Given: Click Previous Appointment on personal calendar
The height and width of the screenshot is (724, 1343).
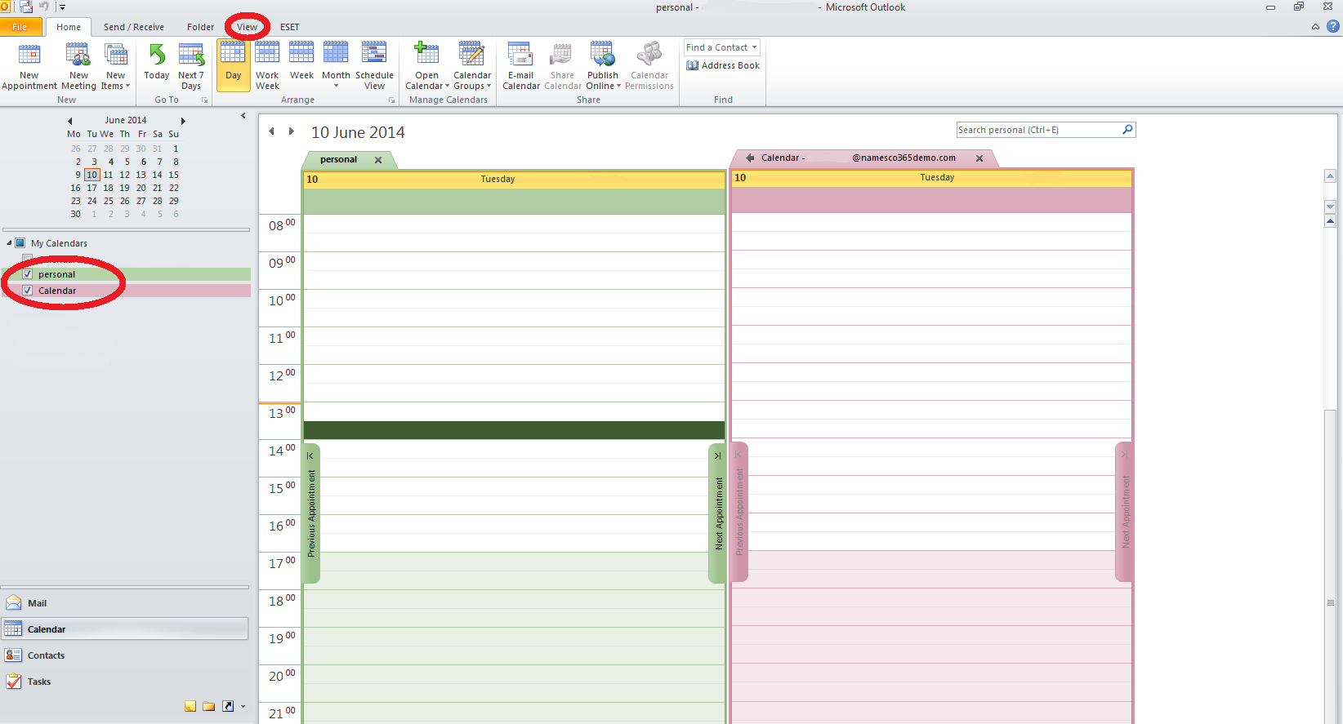Looking at the screenshot, I should click(x=311, y=513).
